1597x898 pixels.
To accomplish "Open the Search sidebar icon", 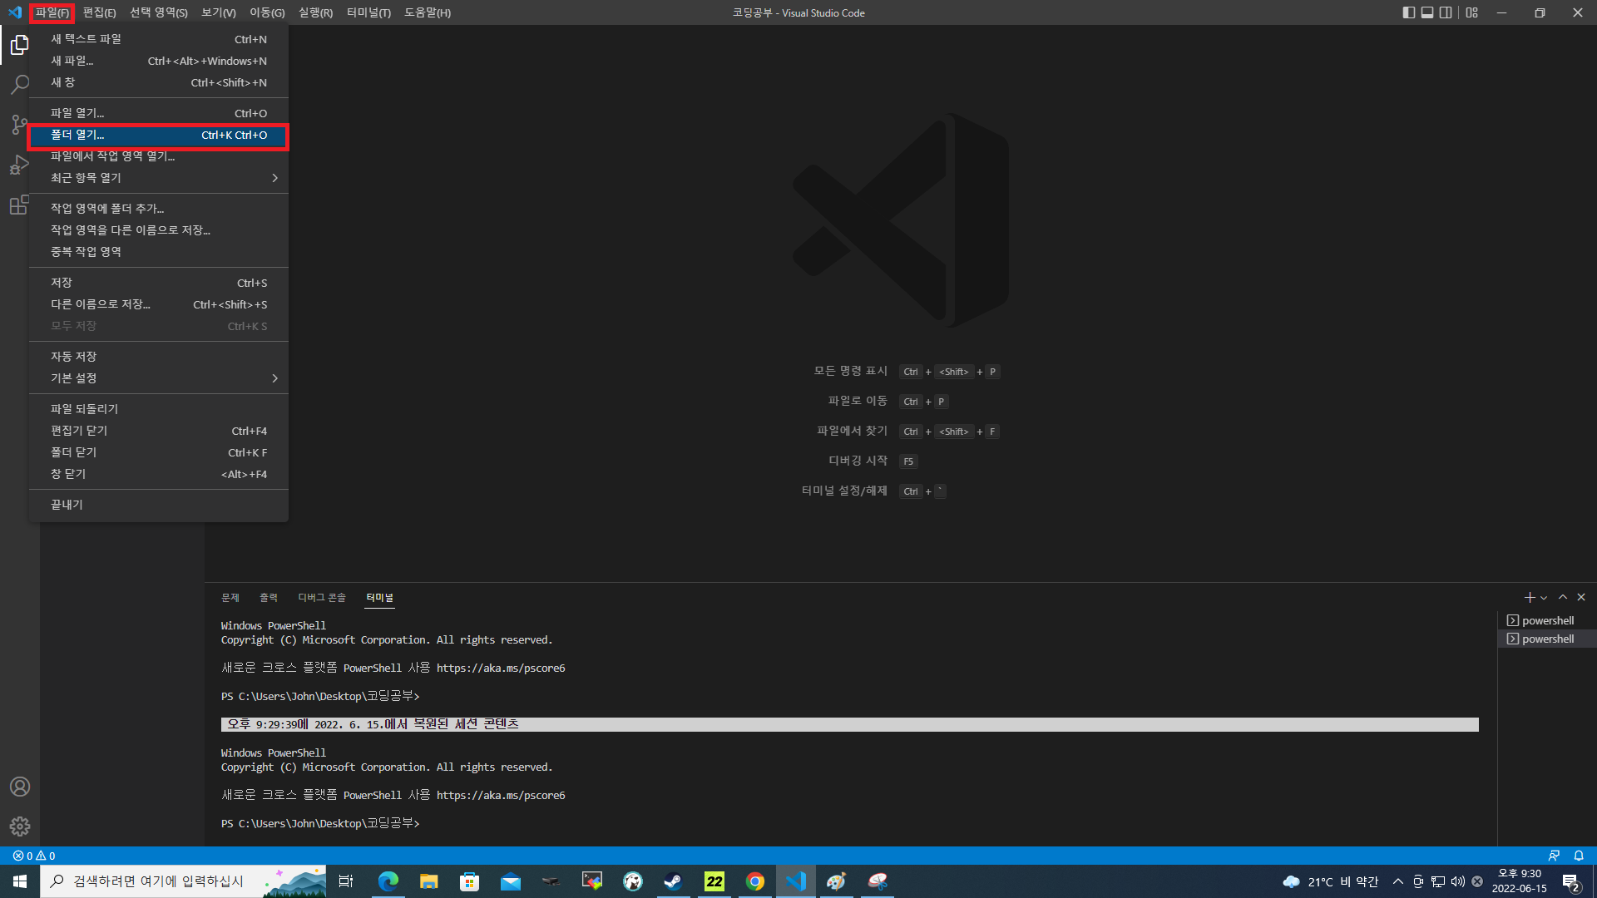I will point(19,85).
